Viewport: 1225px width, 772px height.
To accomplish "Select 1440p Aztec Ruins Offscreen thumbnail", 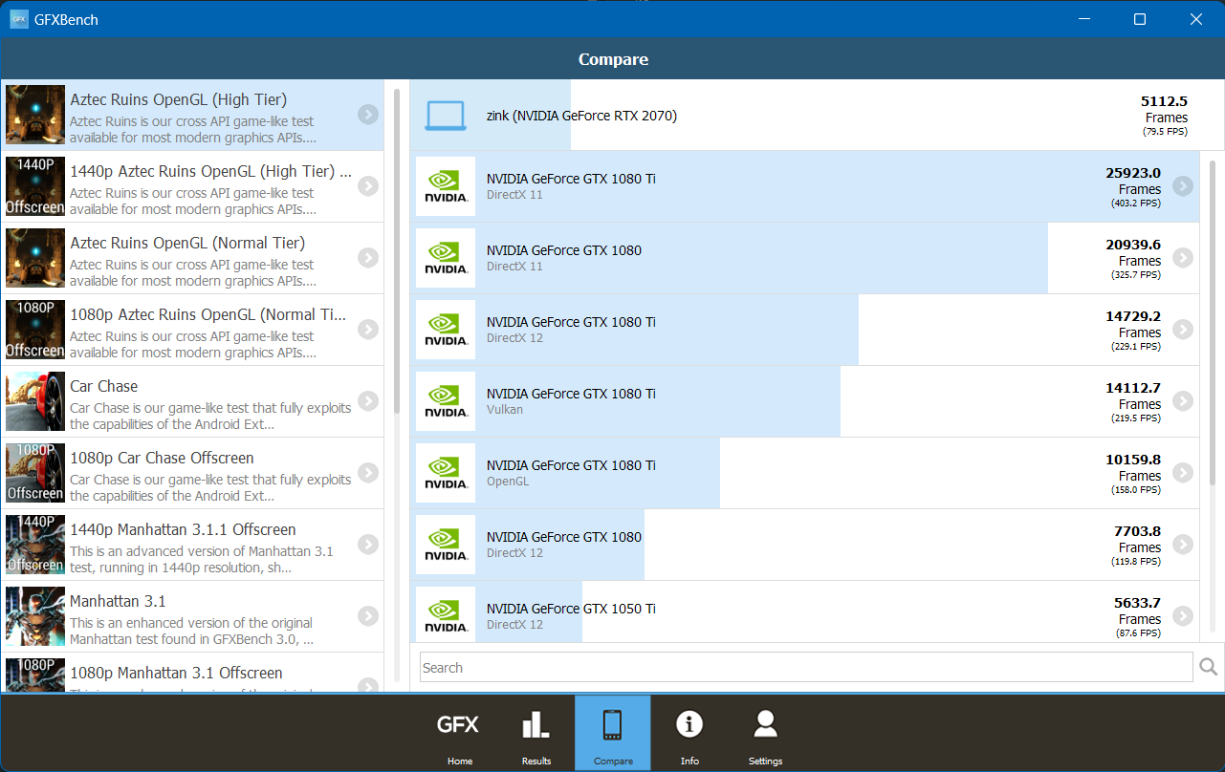I will click(35, 186).
